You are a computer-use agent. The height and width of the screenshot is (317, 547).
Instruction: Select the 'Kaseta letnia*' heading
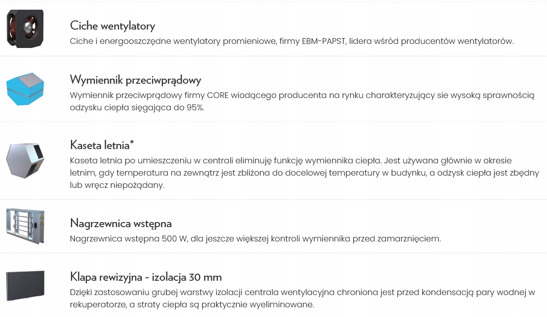102,145
